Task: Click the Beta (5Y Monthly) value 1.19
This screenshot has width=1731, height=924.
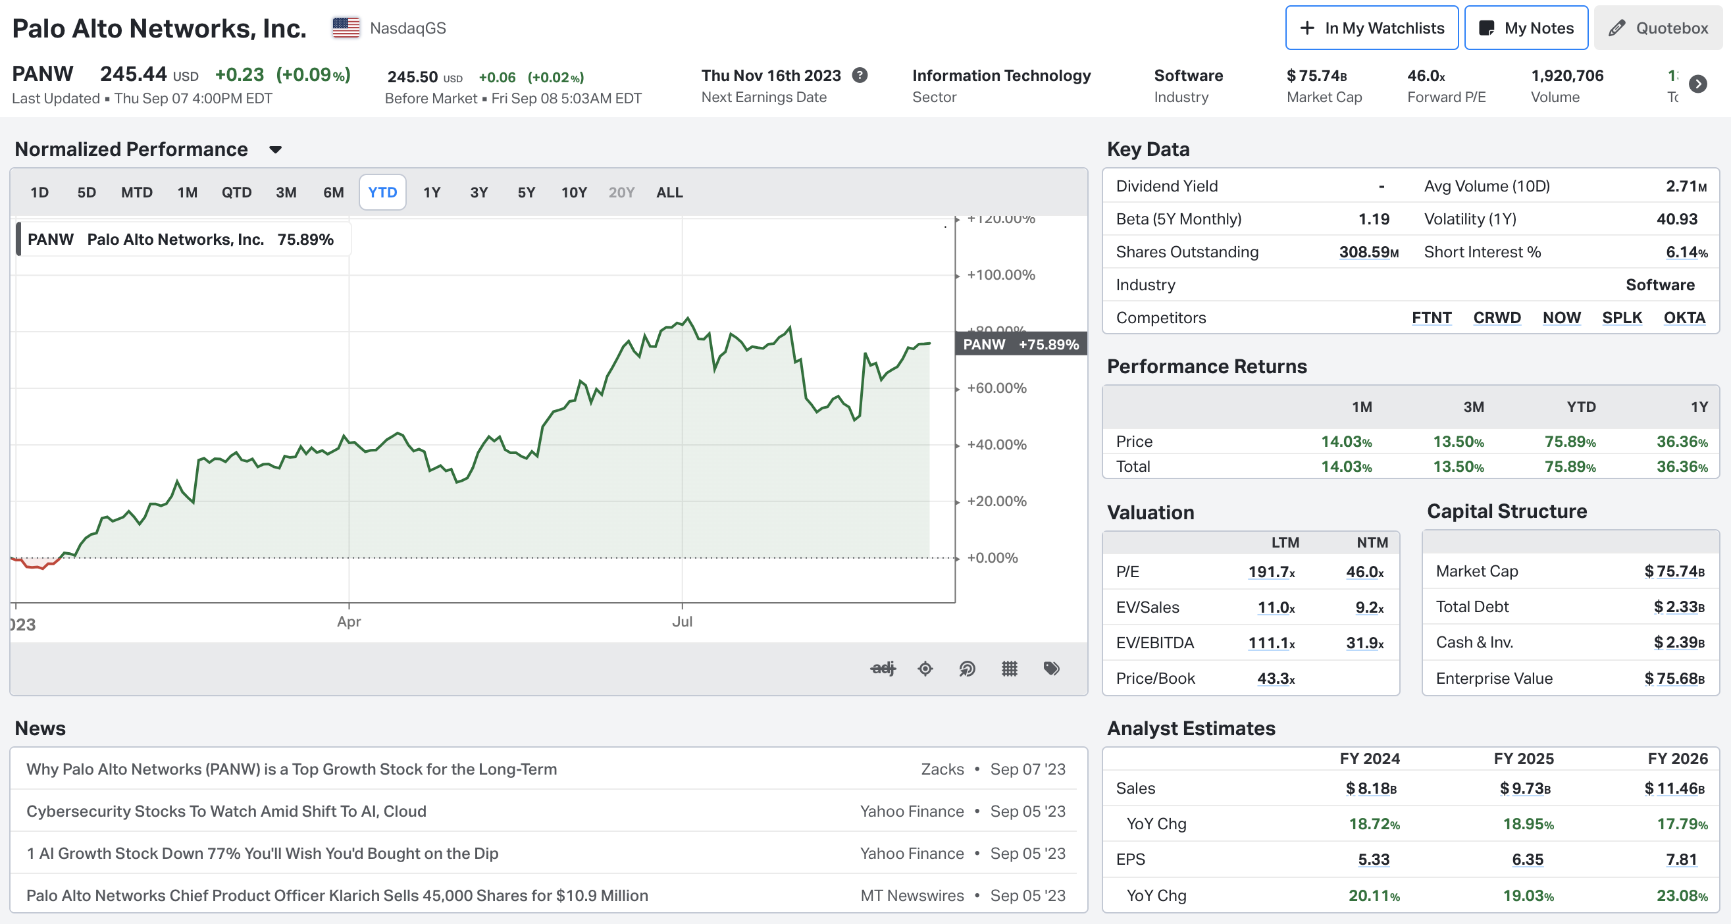Action: tap(1374, 219)
